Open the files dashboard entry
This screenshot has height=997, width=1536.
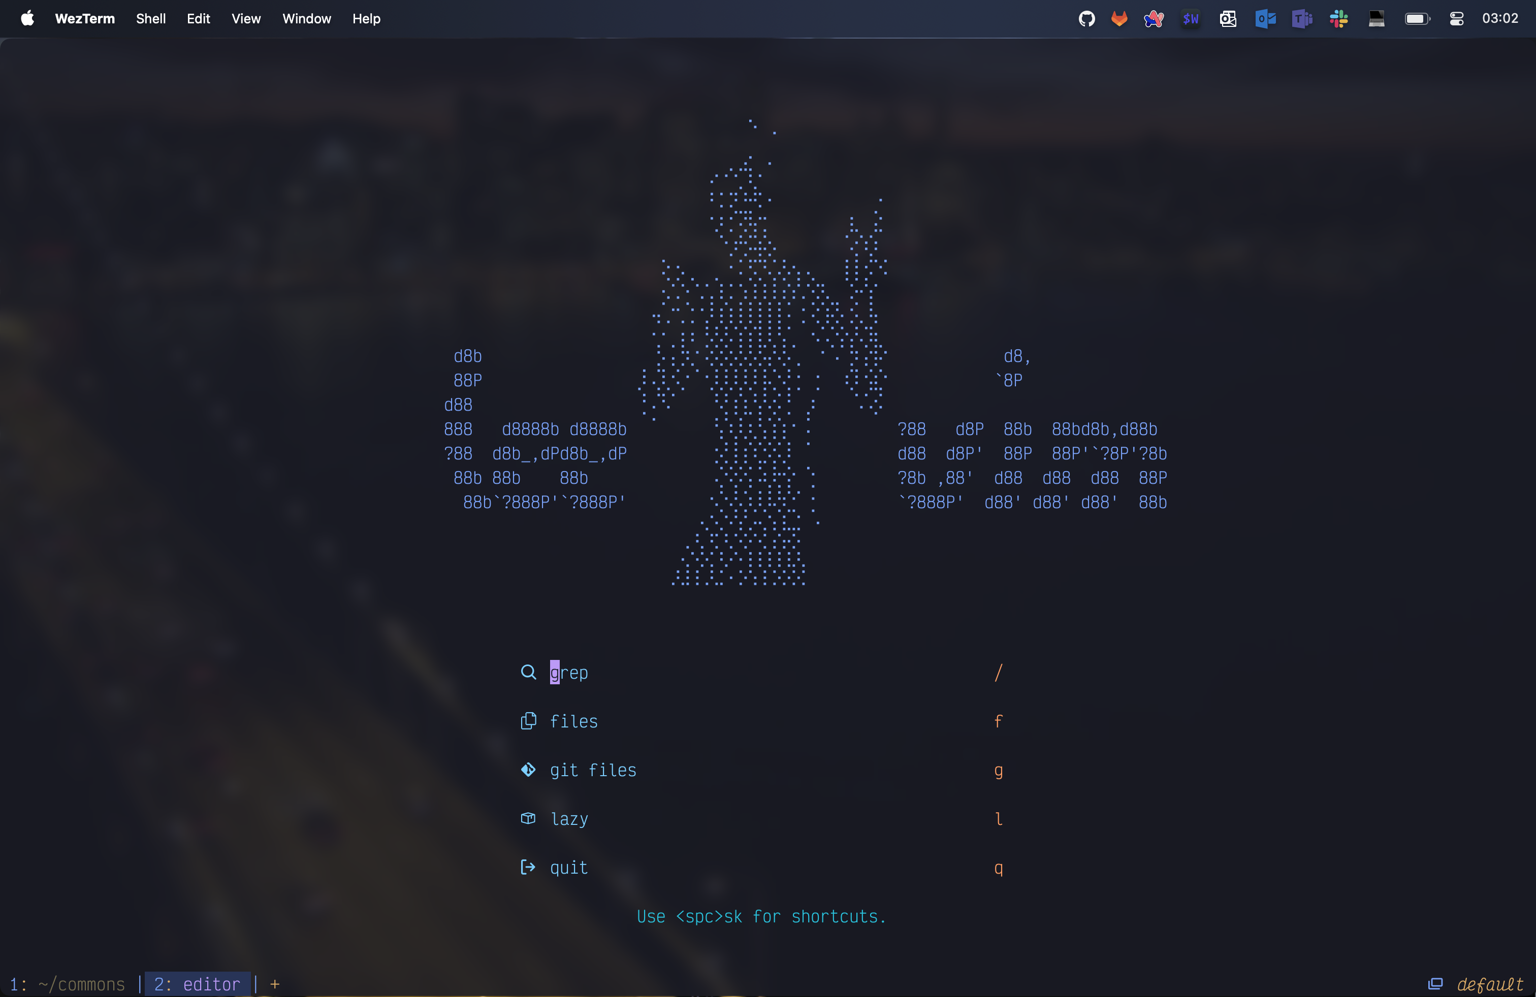point(761,722)
